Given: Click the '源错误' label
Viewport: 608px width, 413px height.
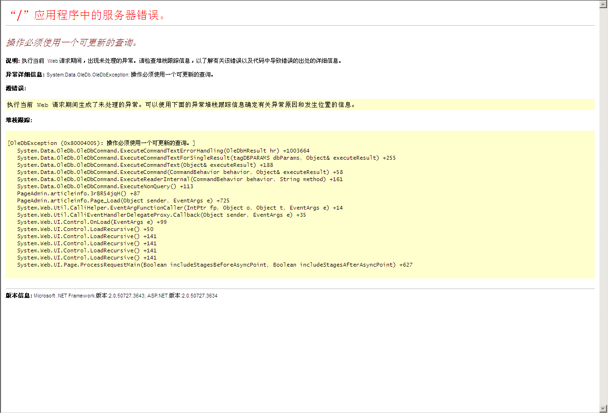Looking at the screenshot, I should (16, 88).
